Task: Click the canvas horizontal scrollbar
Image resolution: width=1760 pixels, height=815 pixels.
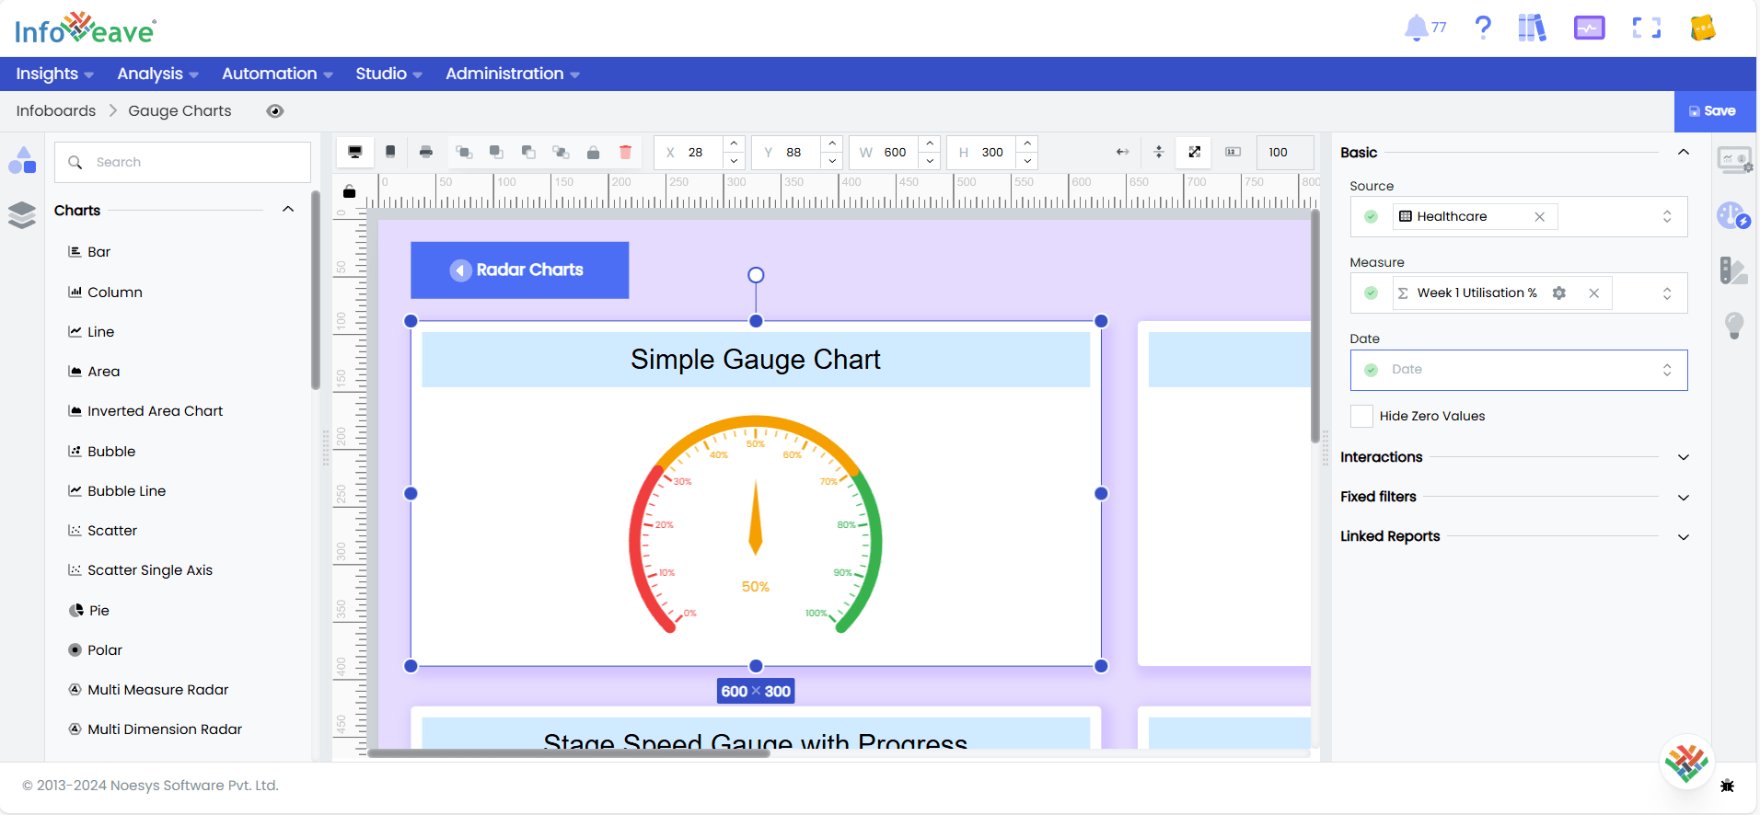Action: pos(569,752)
